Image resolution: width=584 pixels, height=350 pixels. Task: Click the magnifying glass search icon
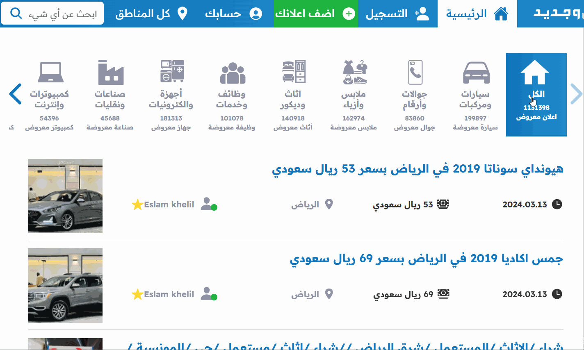point(16,14)
